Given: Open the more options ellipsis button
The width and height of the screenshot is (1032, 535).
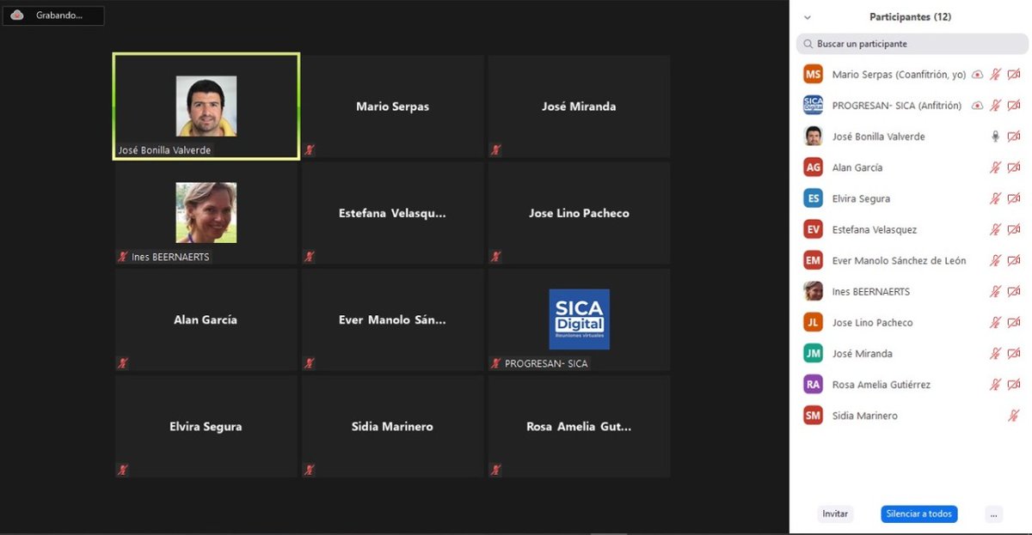Looking at the screenshot, I should click(994, 514).
